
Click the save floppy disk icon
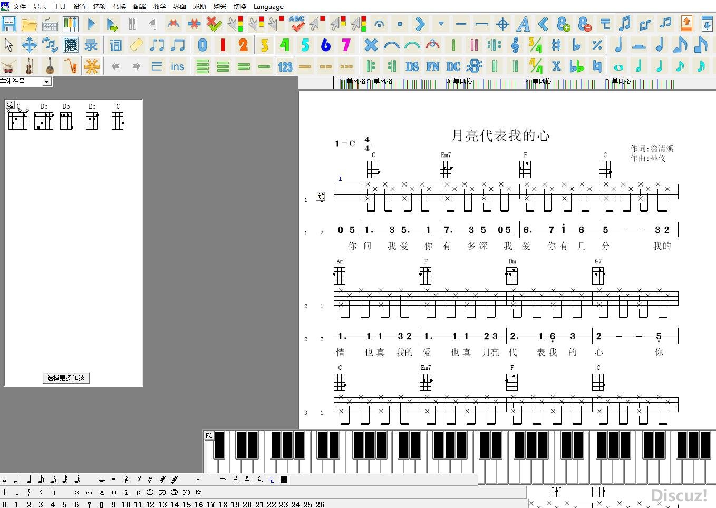click(9, 24)
